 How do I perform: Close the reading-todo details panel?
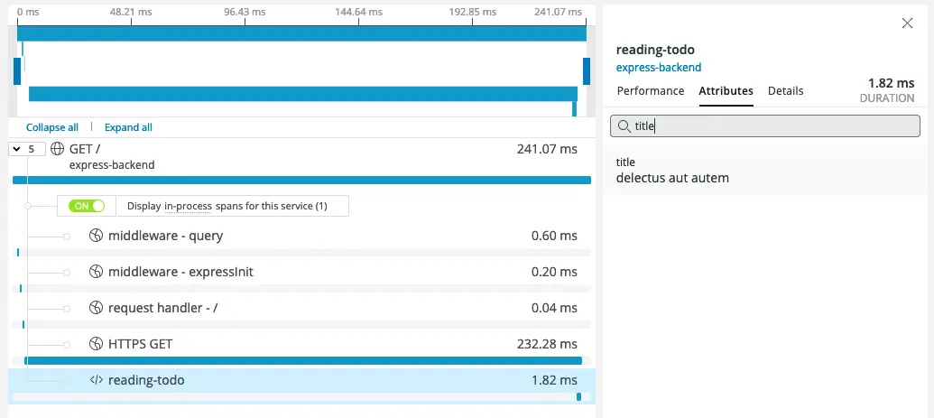pos(907,23)
